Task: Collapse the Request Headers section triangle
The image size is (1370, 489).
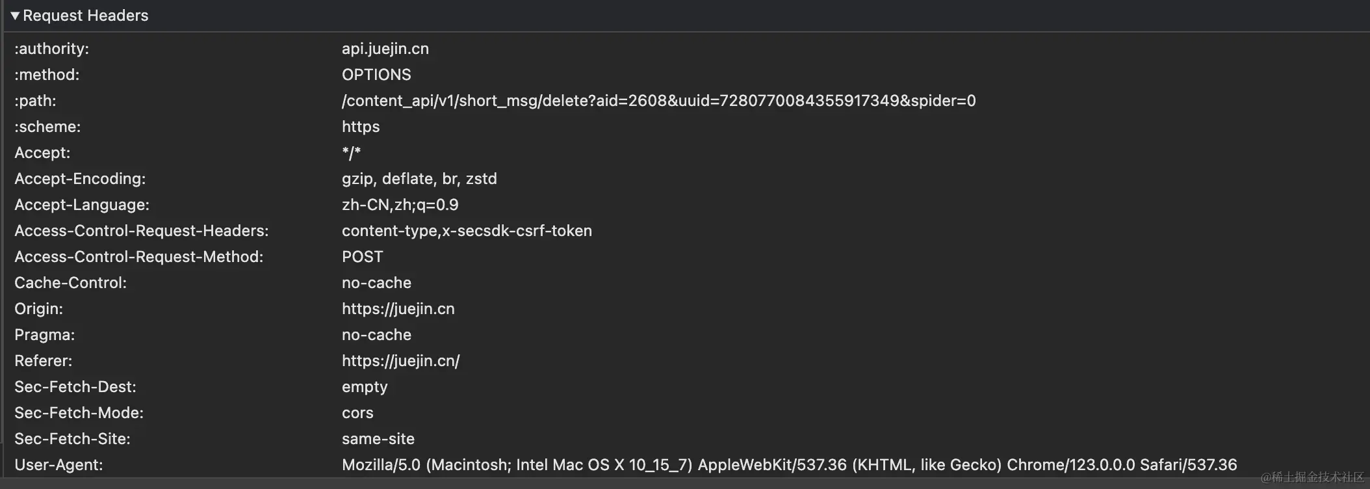Action: coord(15,16)
